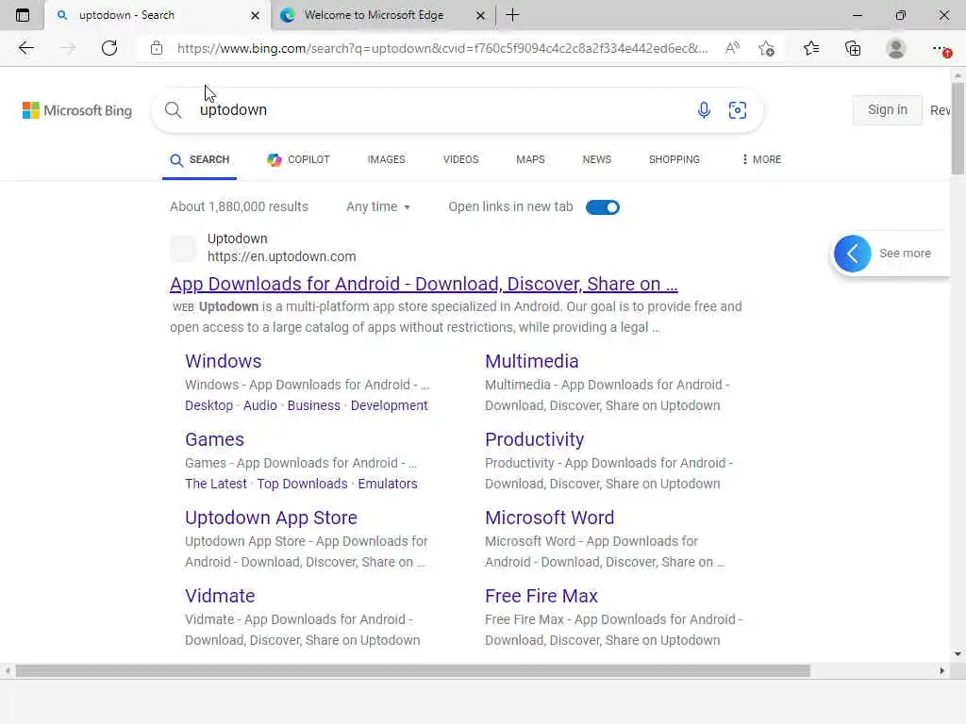
Task: Click the See more label
Action: (x=905, y=254)
